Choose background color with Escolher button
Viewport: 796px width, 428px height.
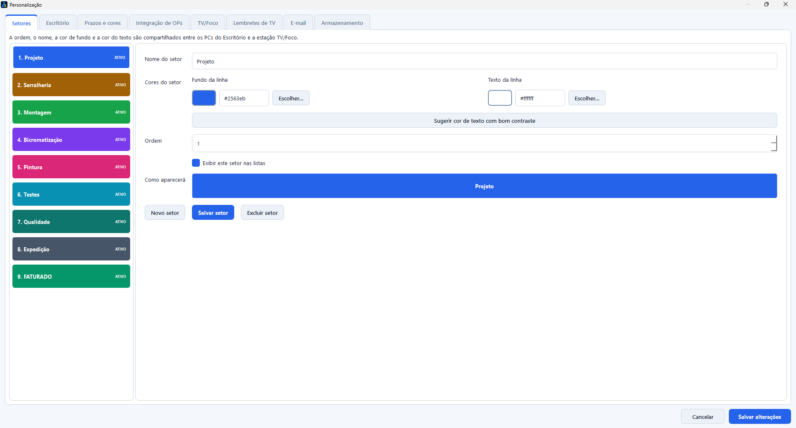[291, 98]
